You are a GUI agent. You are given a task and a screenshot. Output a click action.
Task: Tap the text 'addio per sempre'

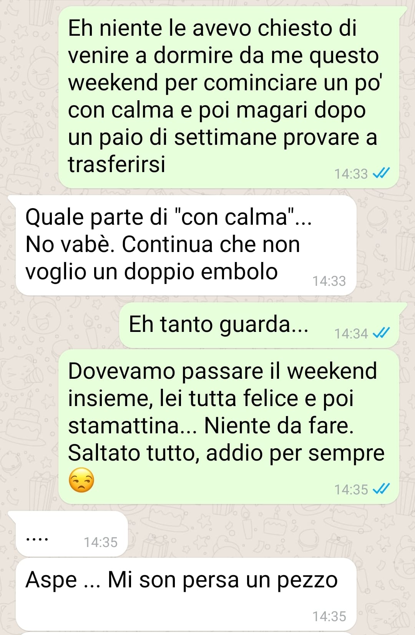[x=295, y=453]
